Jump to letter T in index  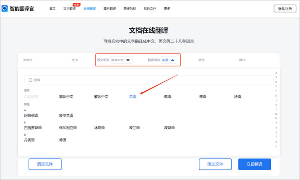(x=276, y=137)
